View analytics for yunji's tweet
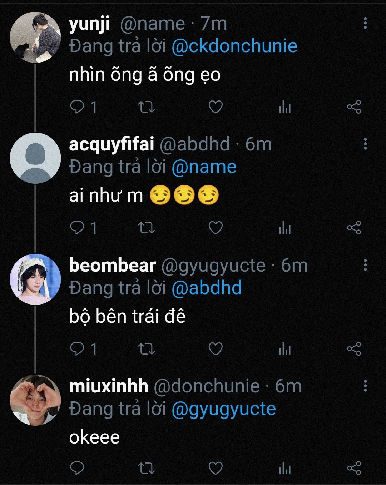Viewport: 386px width, 485px height. coord(284,107)
